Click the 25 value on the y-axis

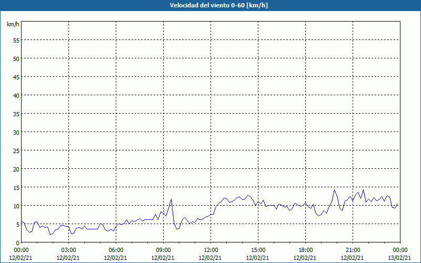tap(16, 151)
